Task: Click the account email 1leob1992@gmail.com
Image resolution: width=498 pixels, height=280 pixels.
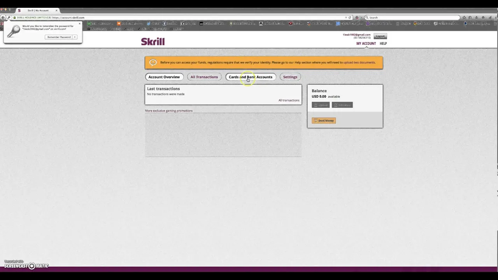Action: point(356,35)
